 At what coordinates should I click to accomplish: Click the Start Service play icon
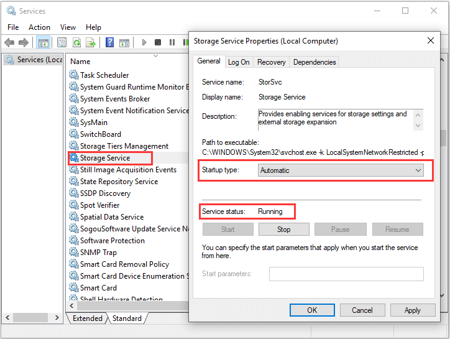[144, 42]
